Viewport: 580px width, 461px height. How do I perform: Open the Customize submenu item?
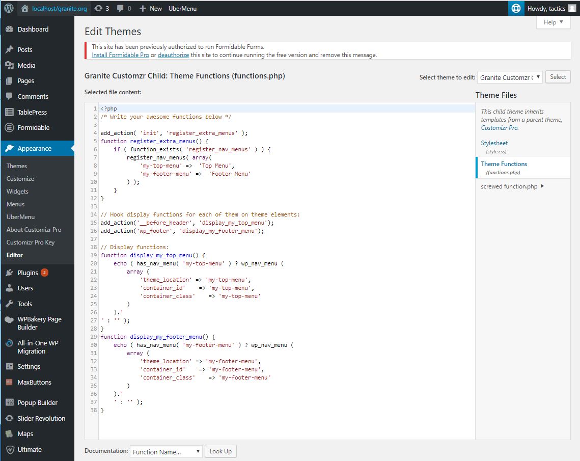pyautogui.click(x=20, y=179)
